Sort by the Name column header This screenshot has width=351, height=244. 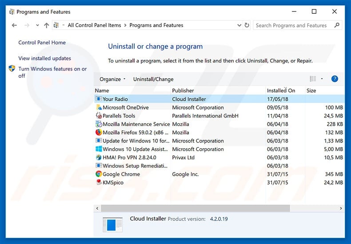(102, 91)
